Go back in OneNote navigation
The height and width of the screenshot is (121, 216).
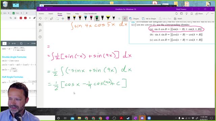coord(40,9)
